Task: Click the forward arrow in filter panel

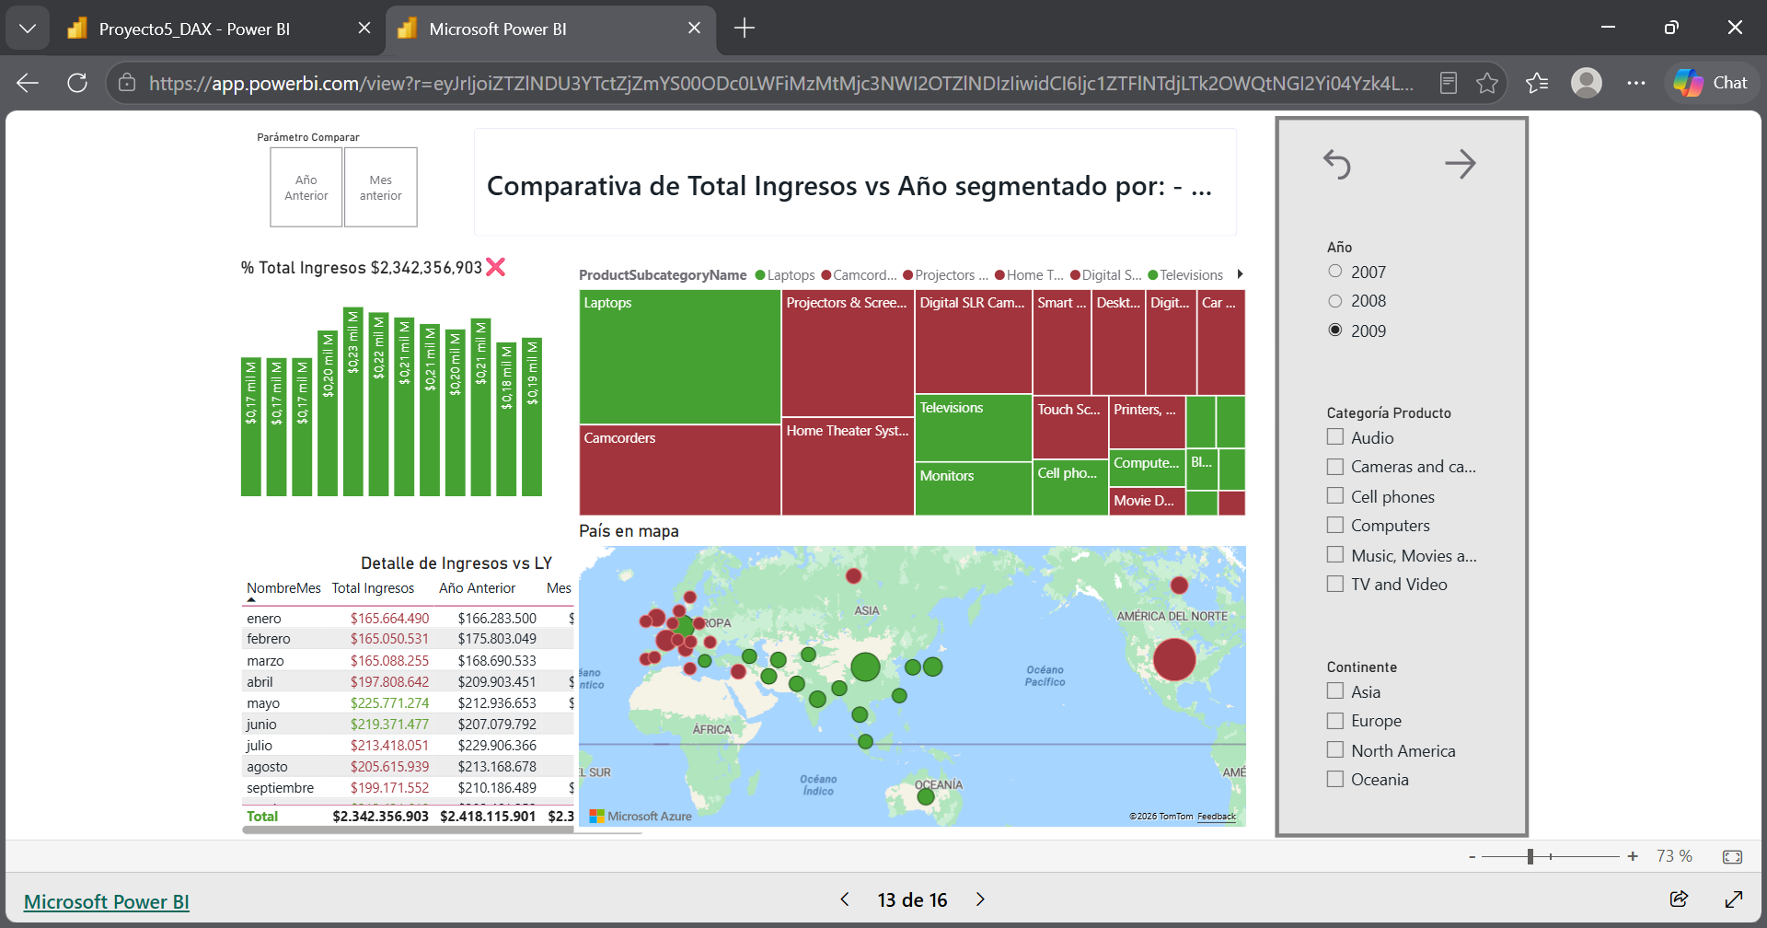Action: [1461, 164]
